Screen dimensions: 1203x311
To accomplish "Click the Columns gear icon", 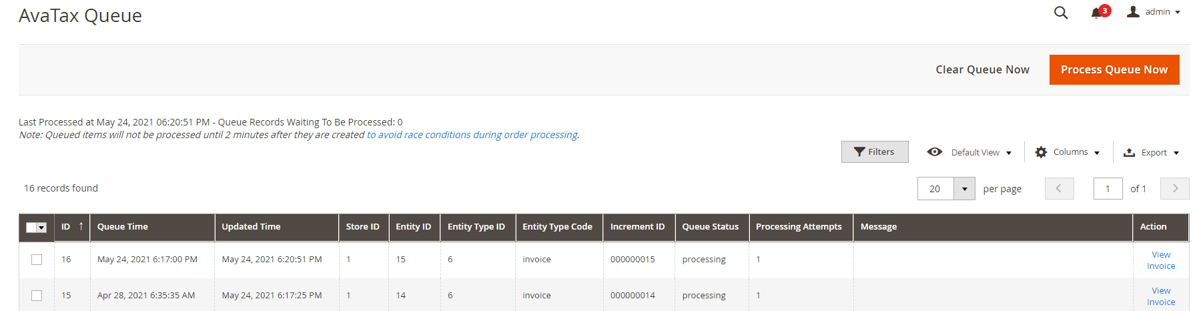I will tap(1041, 152).
